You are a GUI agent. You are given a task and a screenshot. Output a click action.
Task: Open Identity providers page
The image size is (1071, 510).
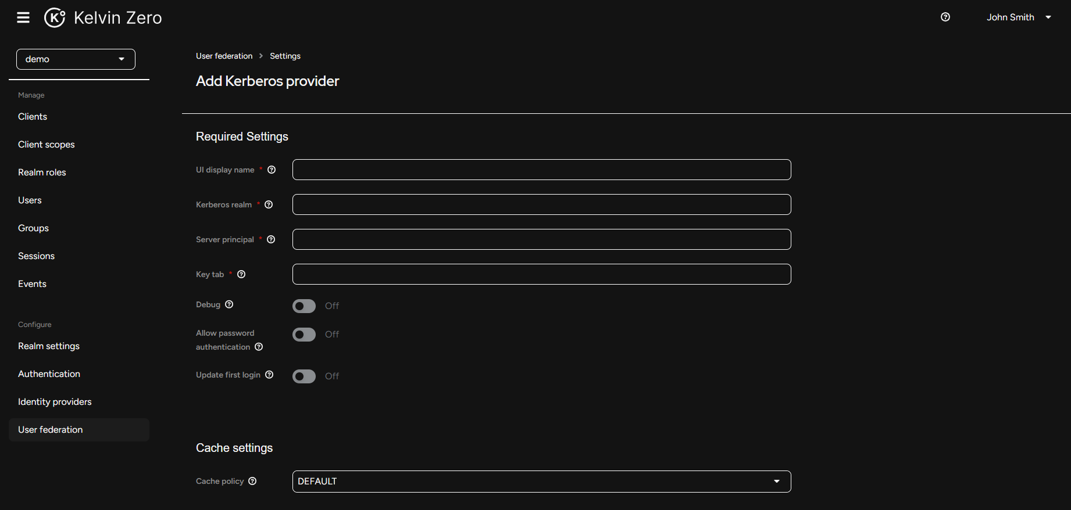pos(79,402)
